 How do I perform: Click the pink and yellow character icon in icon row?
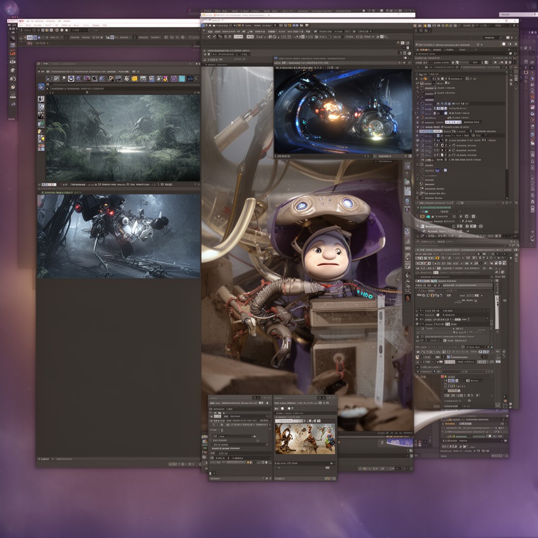pyautogui.click(x=165, y=79)
